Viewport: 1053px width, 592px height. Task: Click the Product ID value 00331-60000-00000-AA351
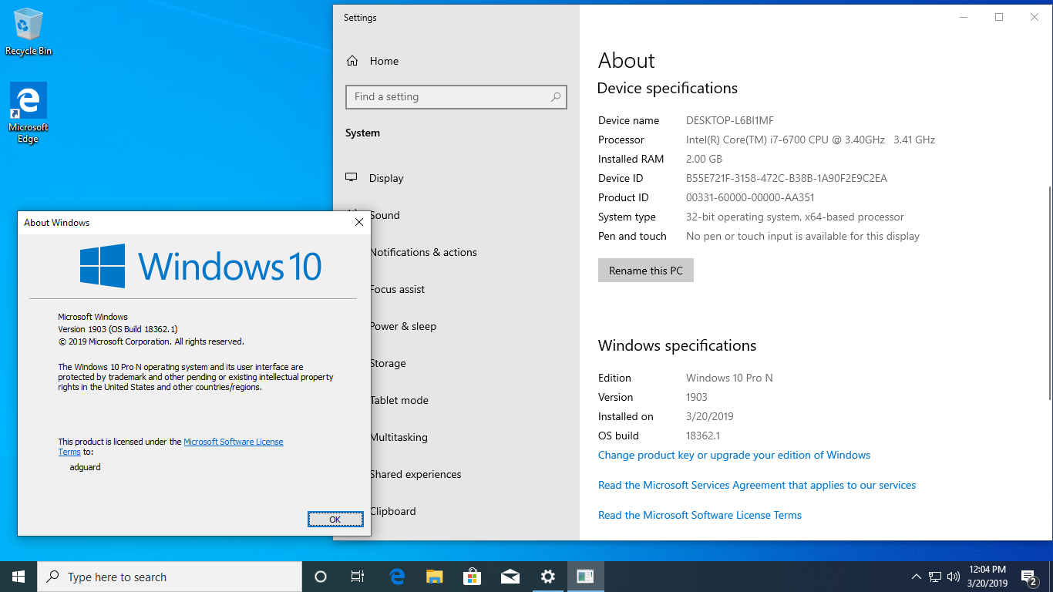click(x=750, y=197)
